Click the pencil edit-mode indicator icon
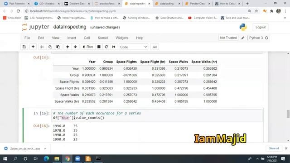The width and height of the screenshot is (290, 163). click(x=243, y=38)
